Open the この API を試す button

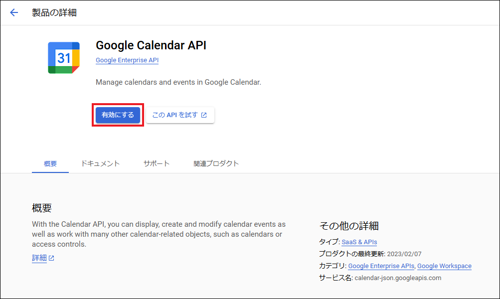pos(179,115)
